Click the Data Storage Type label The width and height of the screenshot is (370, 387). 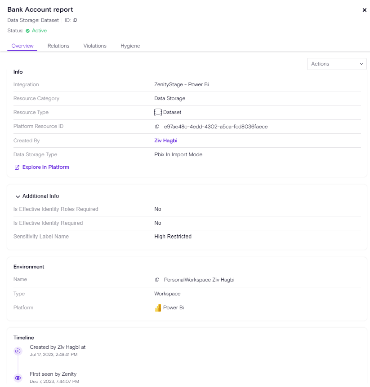36,154
